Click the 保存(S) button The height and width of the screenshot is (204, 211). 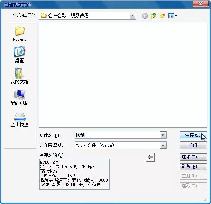[x=193, y=135]
